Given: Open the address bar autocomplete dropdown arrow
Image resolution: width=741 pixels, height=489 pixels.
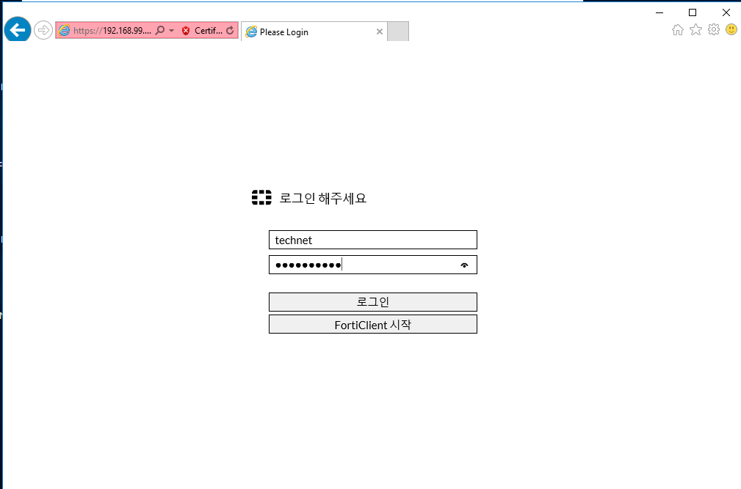Looking at the screenshot, I should 172,31.
